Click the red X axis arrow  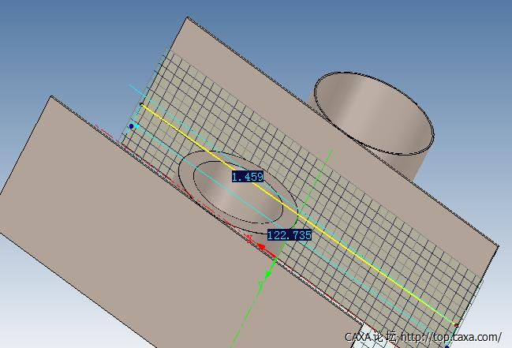(266, 249)
